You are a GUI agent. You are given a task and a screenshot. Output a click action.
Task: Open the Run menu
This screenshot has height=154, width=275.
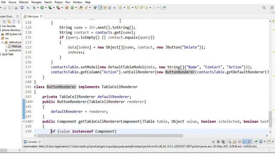click(68, 2)
